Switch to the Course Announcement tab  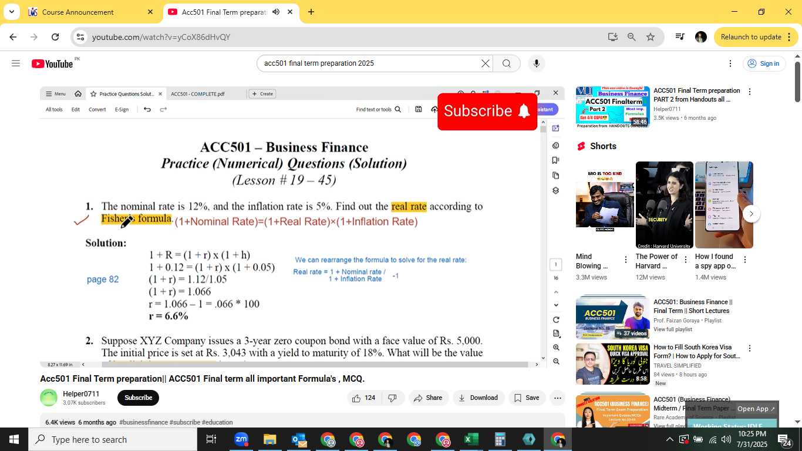pos(91,12)
